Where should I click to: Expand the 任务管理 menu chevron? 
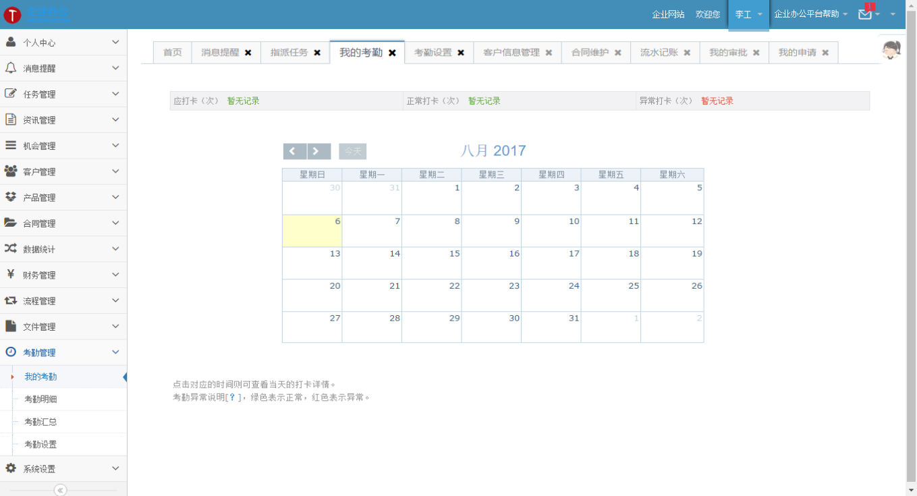click(x=115, y=94)
